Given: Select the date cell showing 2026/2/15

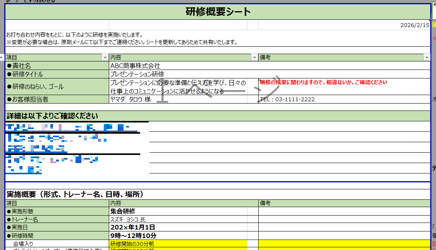Looking at the screenshot, I should 414,25.
